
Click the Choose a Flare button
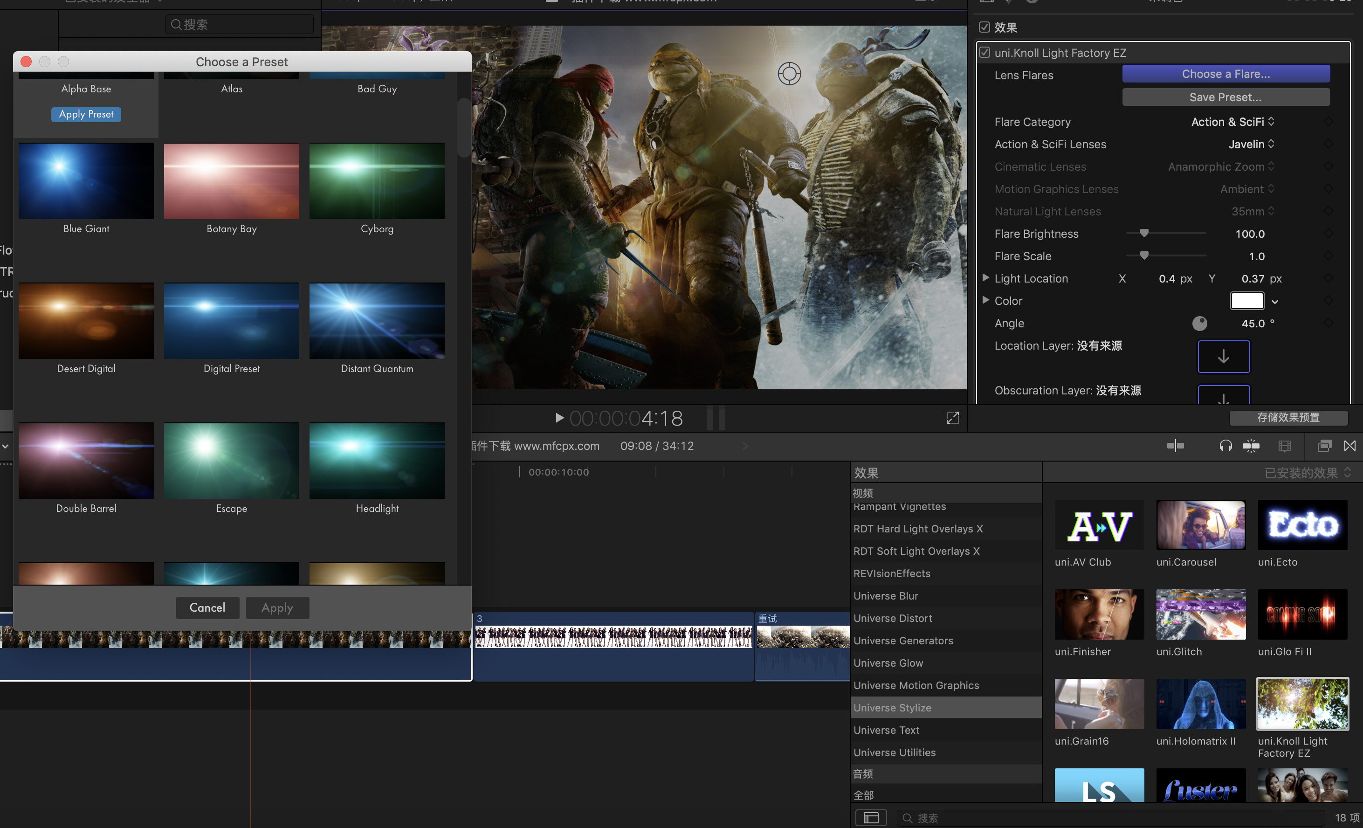click(x=1225, y=74)
